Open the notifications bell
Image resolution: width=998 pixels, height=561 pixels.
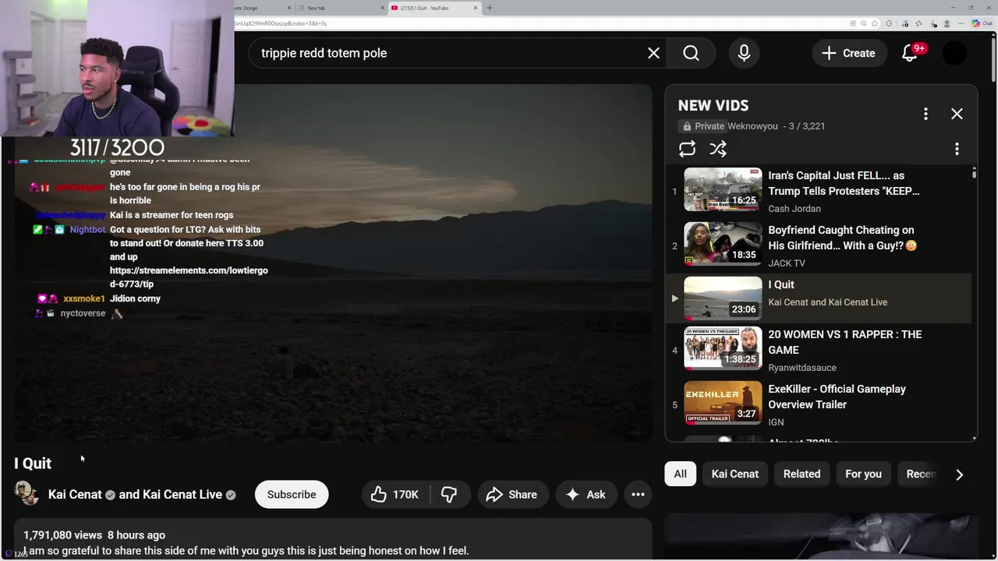[909, 53]
